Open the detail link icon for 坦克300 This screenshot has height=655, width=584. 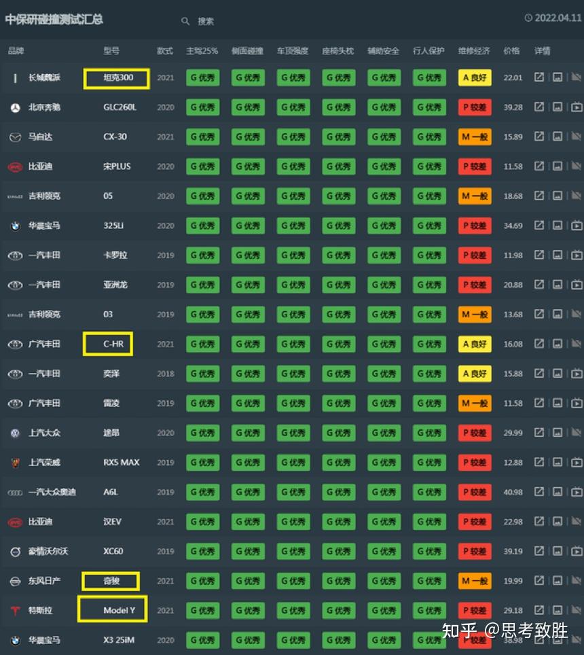pos(539,77)
